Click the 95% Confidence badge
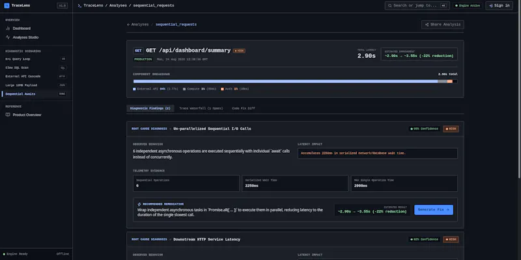Screen dimensions: 521x260 (x=425, y=129)
